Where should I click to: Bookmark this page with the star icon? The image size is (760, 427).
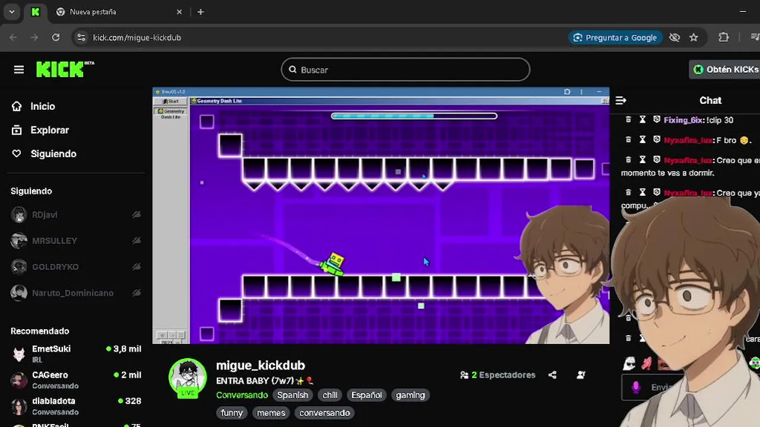coord(693,37)
